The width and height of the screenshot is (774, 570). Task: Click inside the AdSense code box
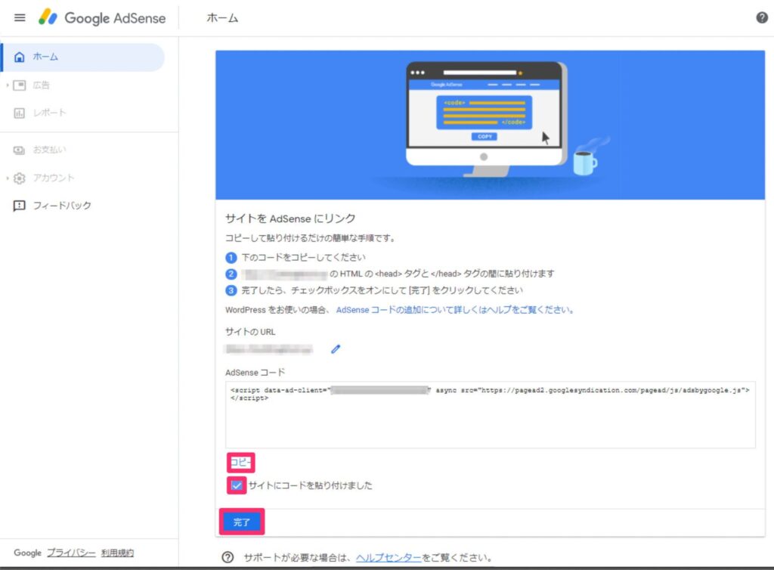point(490,414)
